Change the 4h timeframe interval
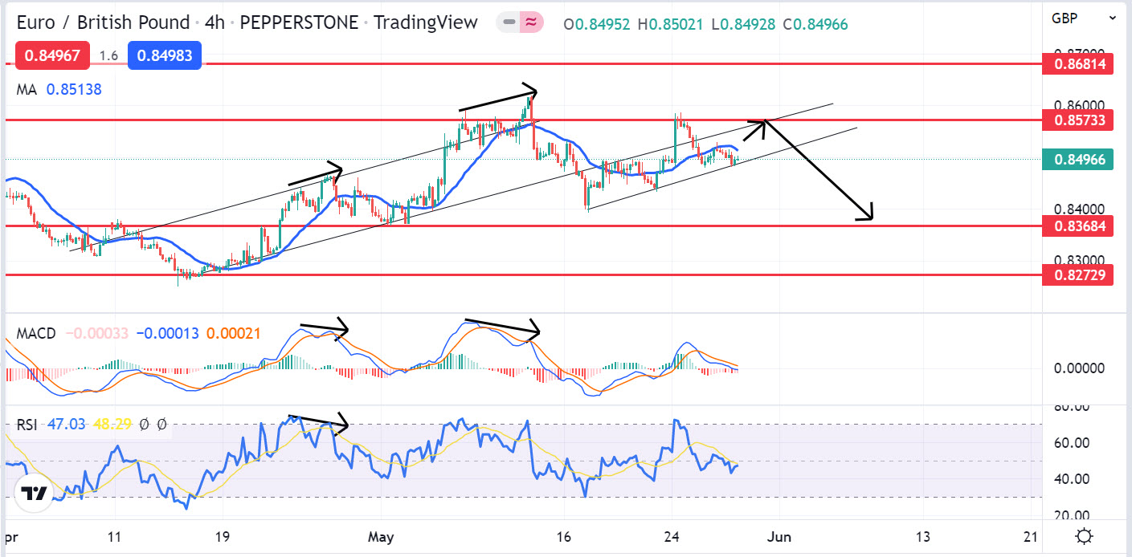This screenshot has height=557, width=1132. click(214, 23)
